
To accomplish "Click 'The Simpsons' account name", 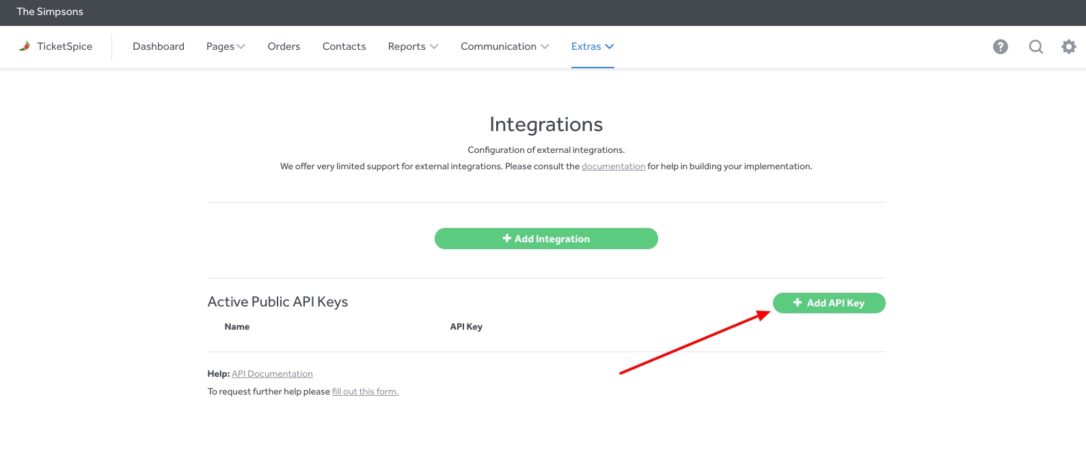I will coord(50,12).
